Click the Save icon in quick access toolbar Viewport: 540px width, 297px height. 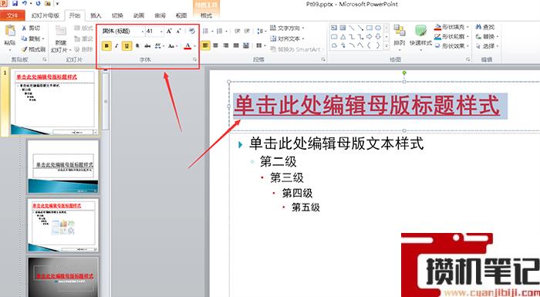(15, 3)
